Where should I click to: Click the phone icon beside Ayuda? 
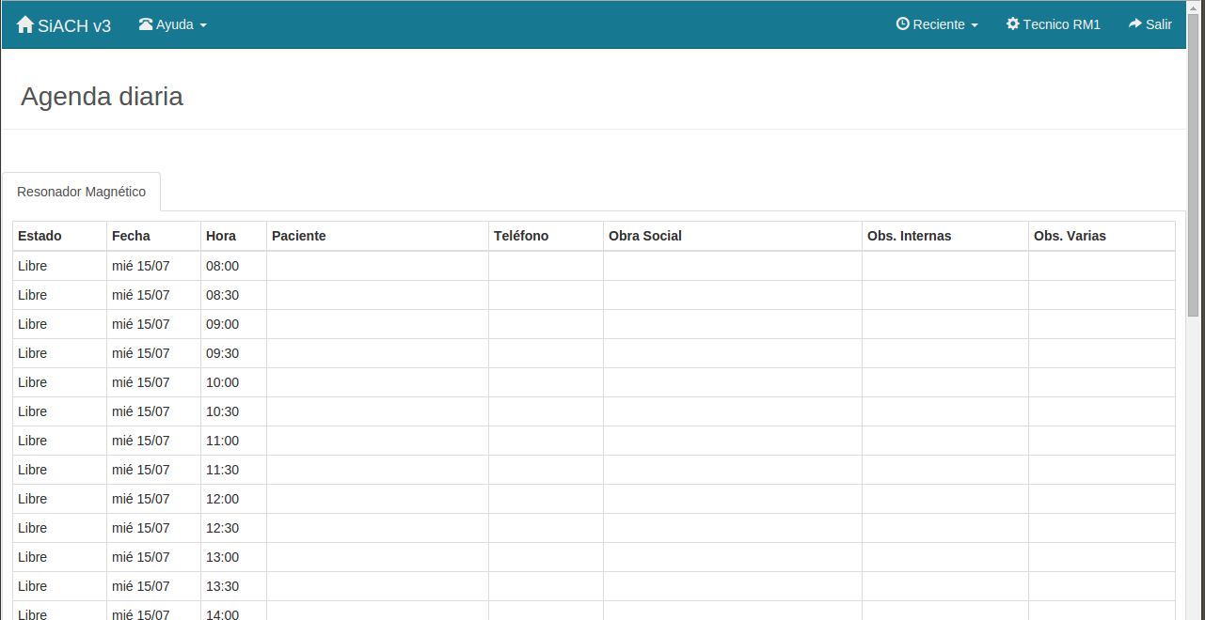point(146,24)
